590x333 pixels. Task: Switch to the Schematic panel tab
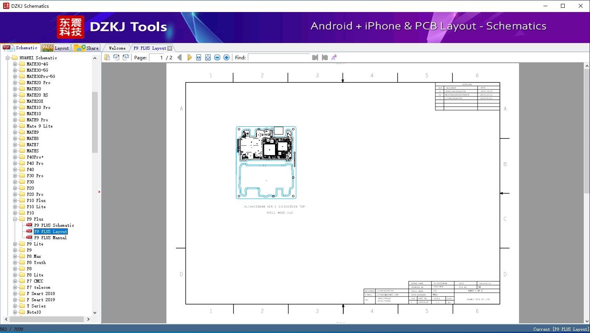(20, 48)
